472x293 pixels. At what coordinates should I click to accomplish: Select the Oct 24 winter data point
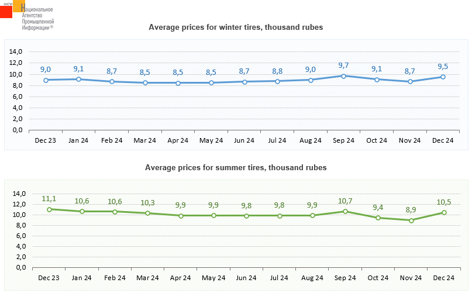pos(377,80)
